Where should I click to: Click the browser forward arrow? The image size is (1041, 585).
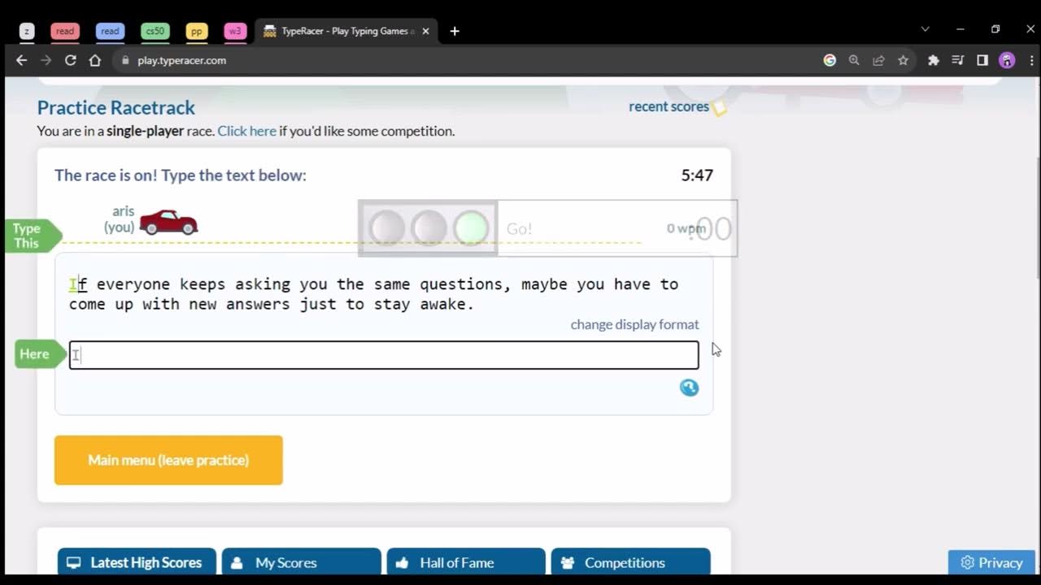(x=46, y=60)
